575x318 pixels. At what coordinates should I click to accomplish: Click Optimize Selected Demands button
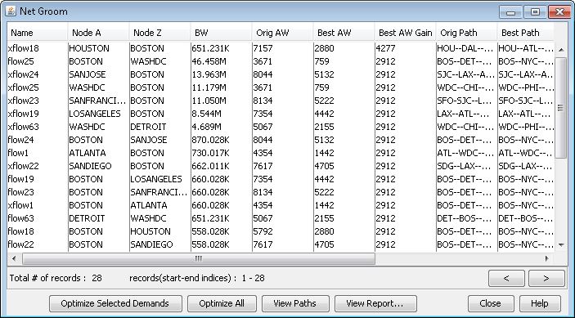pyautogui.click(x=115, y=304)
